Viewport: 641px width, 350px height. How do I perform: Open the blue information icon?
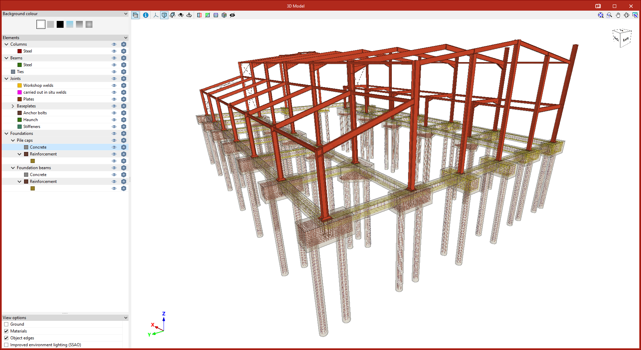146,15
